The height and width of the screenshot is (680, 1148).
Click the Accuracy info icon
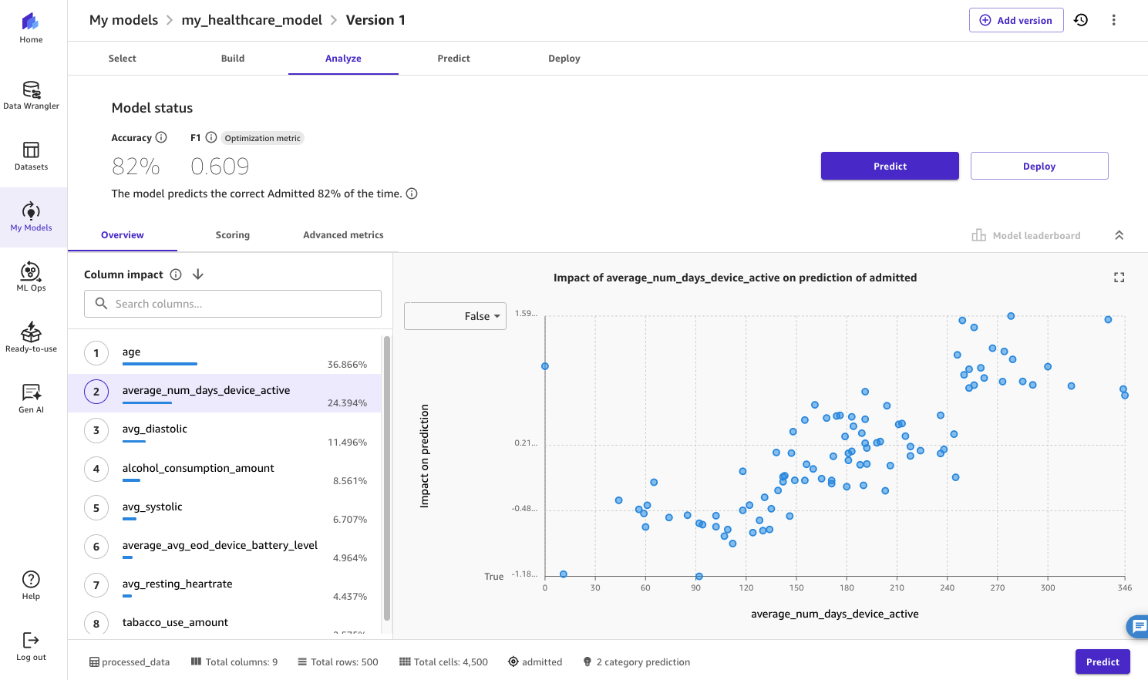coord(162,137)
